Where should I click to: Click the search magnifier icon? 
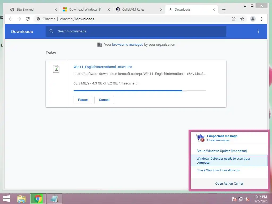point(51,31)
